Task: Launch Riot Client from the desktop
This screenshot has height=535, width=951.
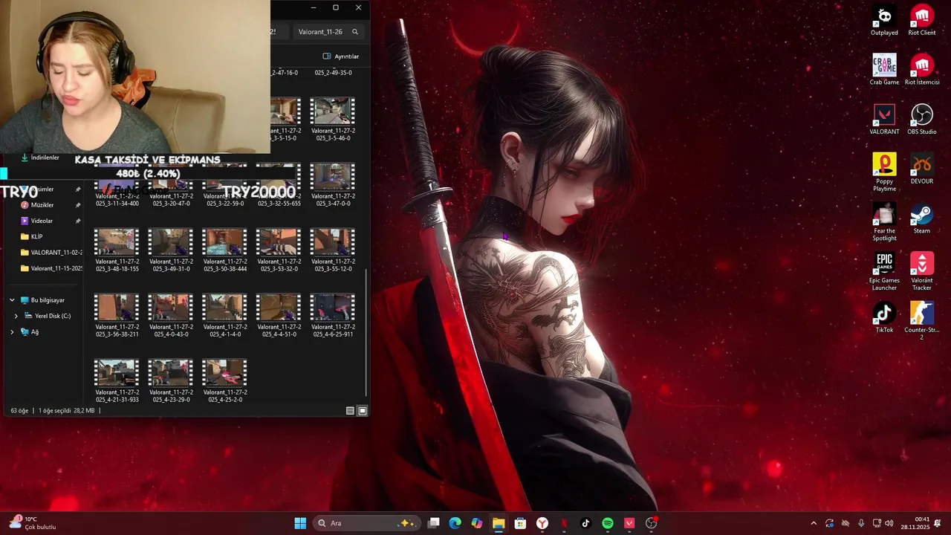Action: (x=922, y=21)
